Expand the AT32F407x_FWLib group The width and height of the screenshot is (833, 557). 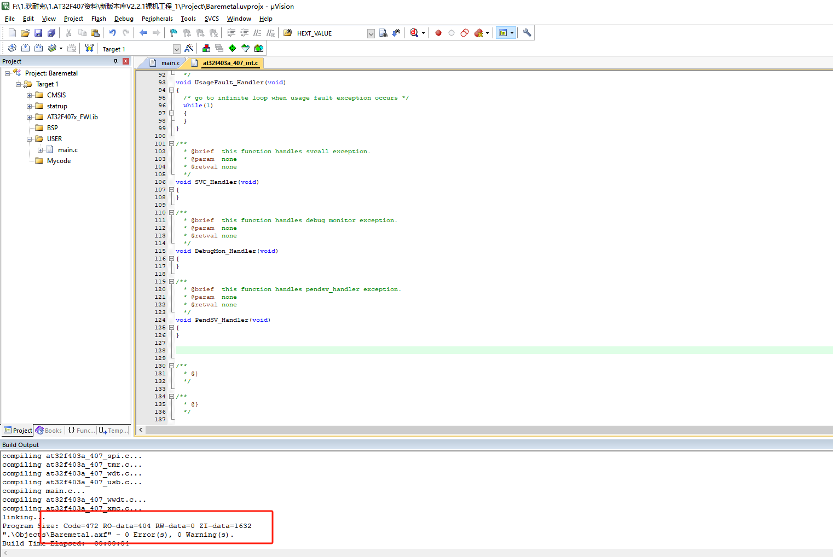(30, 117)
